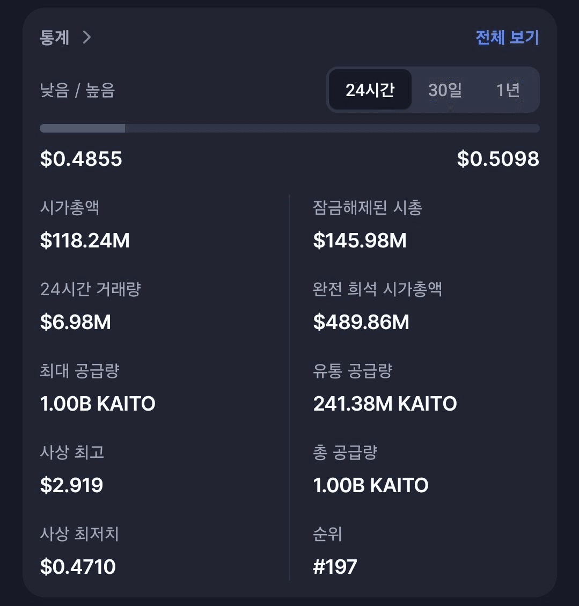Click the low/high price range bar

point(289,128)
